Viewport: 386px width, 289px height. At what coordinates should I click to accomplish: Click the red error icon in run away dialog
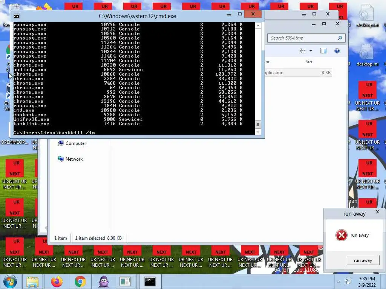[342, 235]
